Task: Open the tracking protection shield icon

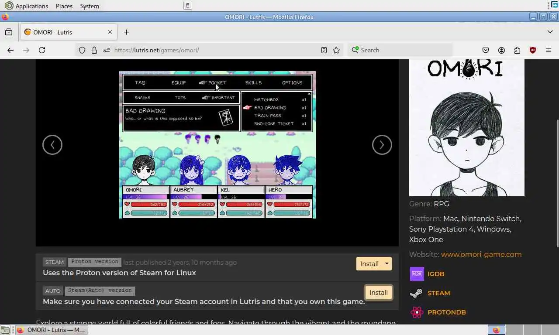Action: [82, 50]
